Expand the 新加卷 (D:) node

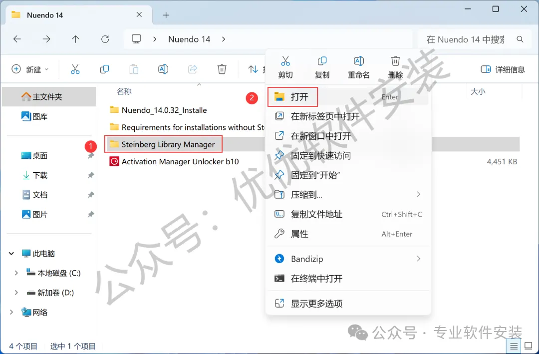click(16, 293)
